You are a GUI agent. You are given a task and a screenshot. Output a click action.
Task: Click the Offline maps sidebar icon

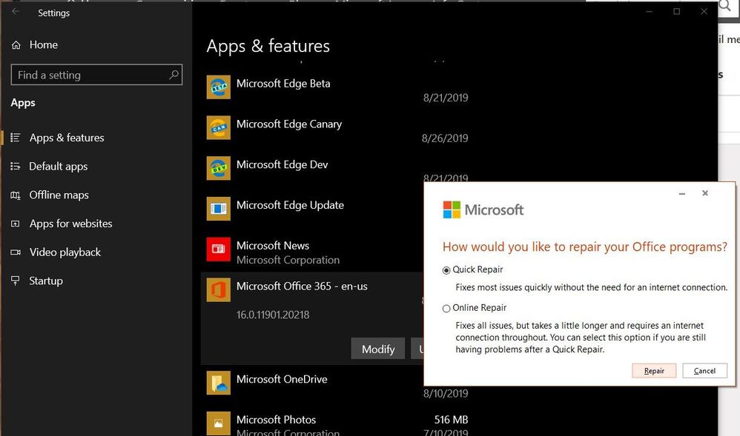click(16, 195)
